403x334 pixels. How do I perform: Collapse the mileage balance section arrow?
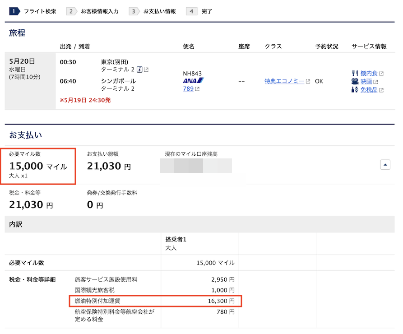pyautogui.click(x=385, y=165)
